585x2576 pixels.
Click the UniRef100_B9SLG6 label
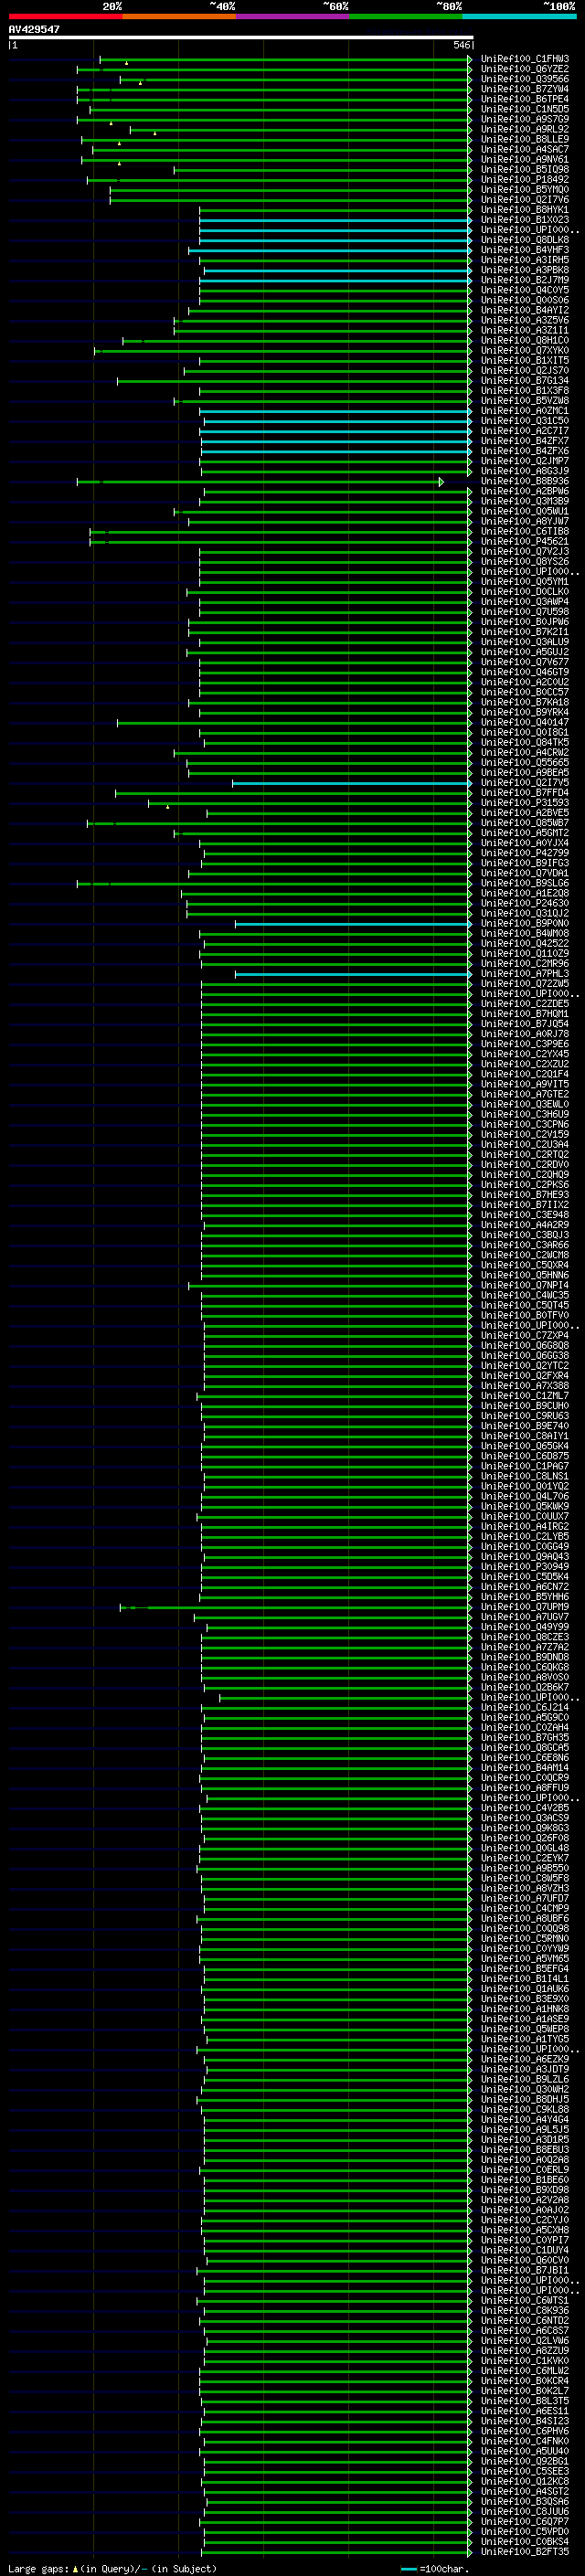(x=525, y=883)
